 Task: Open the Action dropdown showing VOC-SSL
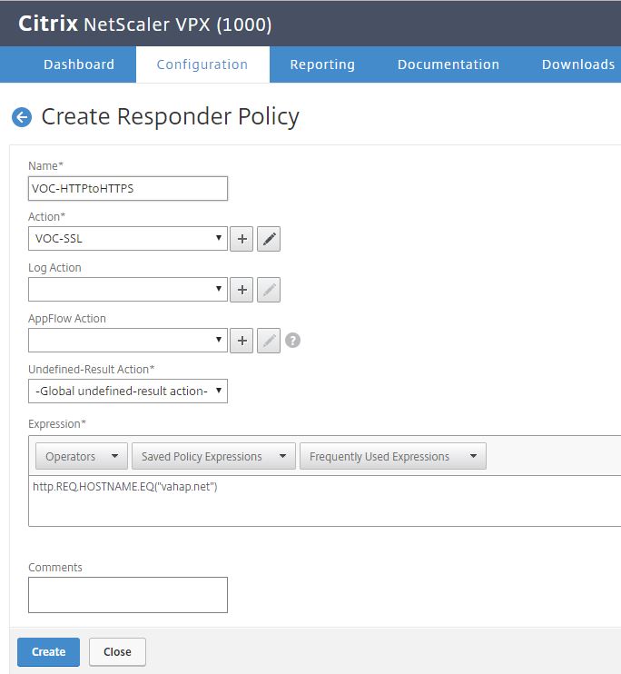point(128,239)
